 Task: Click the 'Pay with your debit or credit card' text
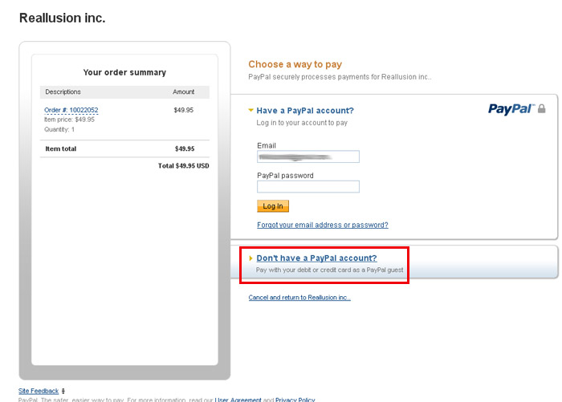(329, 270)
